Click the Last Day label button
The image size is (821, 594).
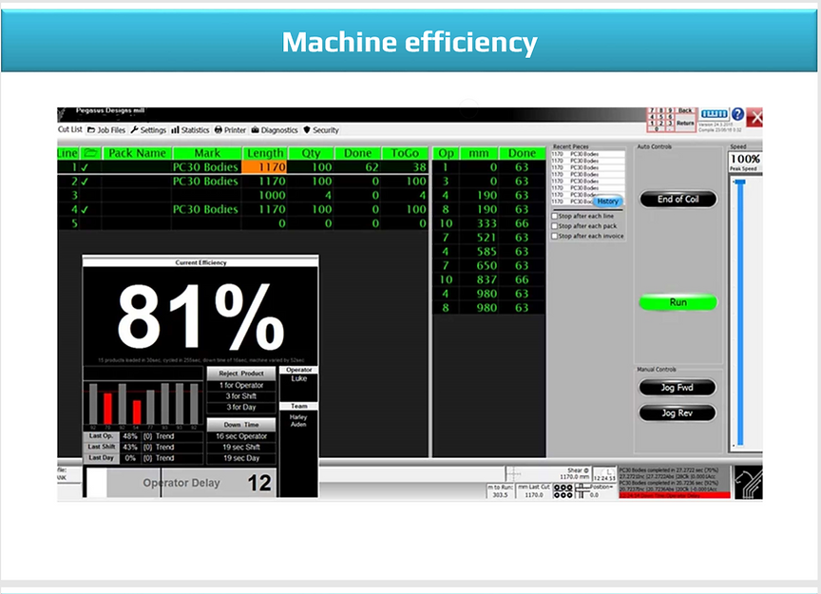[101, 458]
